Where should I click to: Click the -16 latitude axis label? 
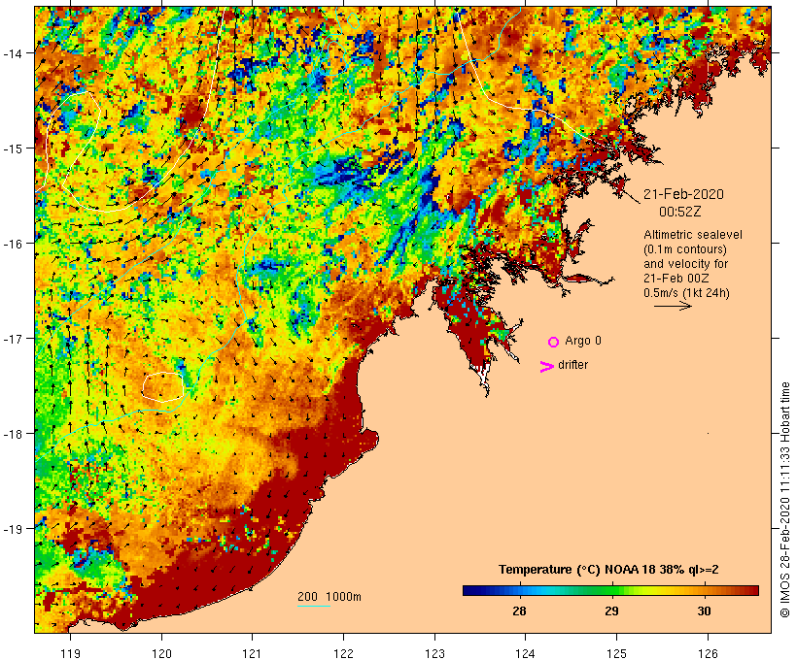point(14,244)
